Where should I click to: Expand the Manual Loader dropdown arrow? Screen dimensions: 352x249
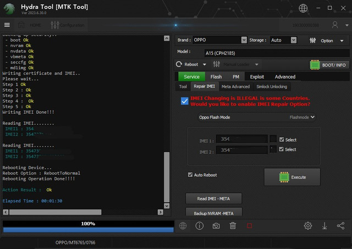pyautogui.click(x=256, y=65)
